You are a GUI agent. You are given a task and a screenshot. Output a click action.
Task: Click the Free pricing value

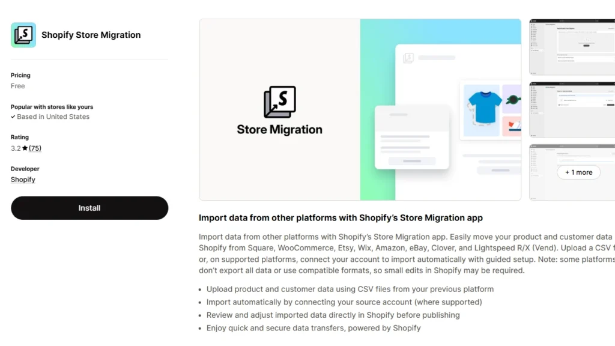17,86
